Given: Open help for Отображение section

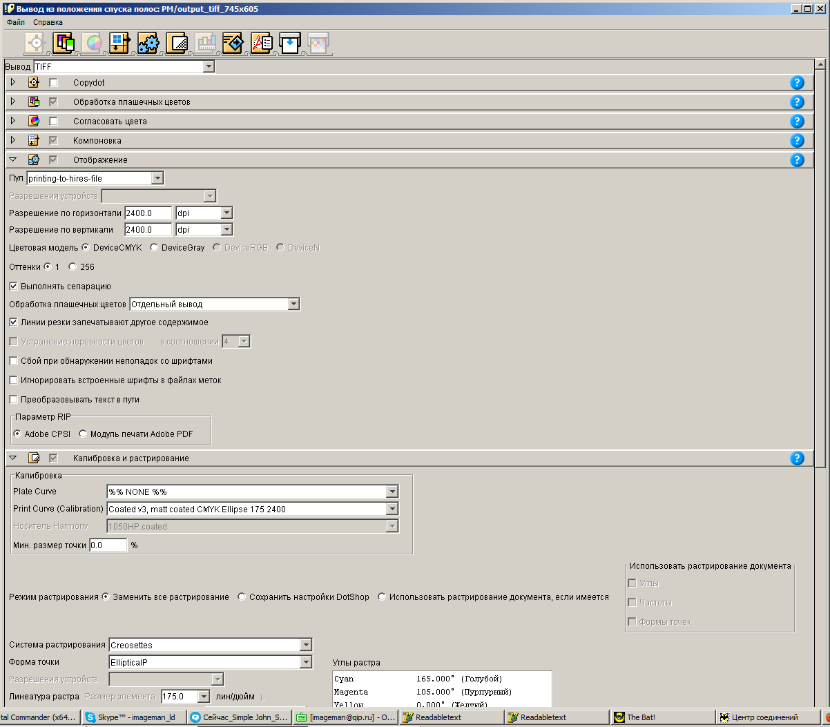Looking at the screenshot, I should (x=797, y=160).
